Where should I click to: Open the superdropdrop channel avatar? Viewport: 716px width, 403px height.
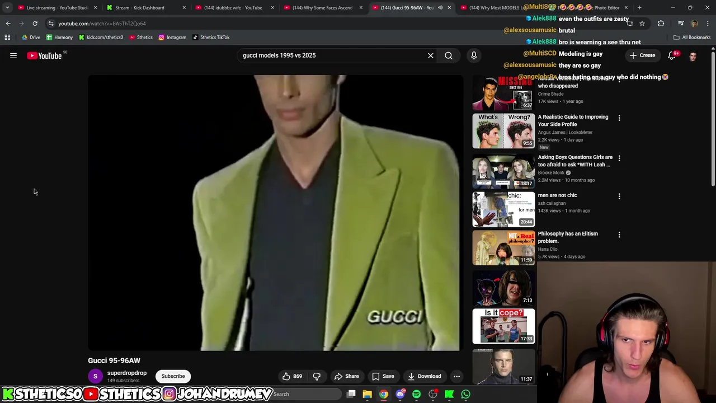95,376
